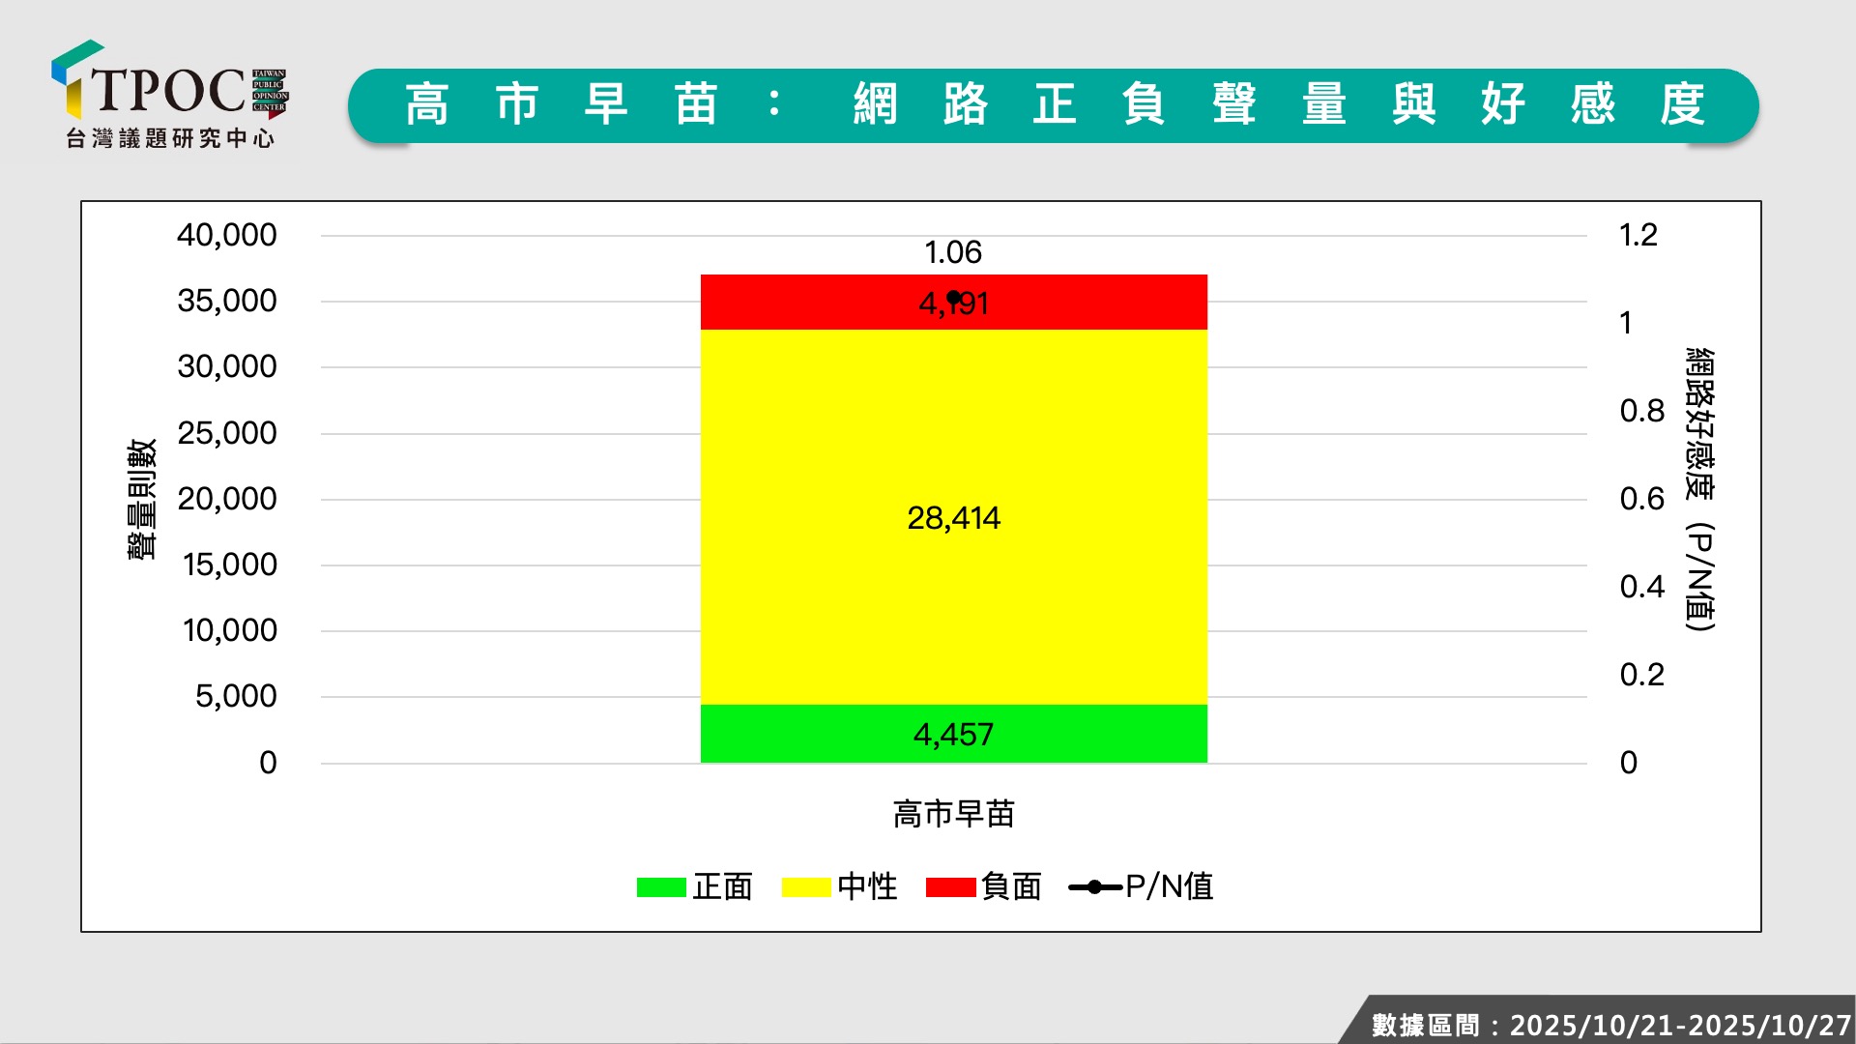Image resolution: width=1856 pixels, height=1044 pixels.
Task: Click the 20,000 left axis tick label
Action: click(226, 499)
